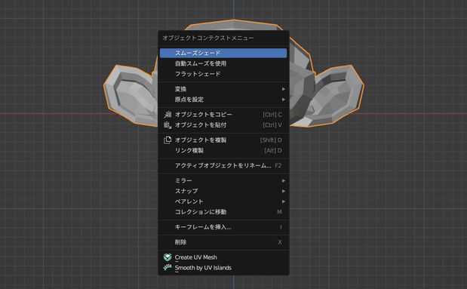Screen dimensions: 467x289
Task: Click the [Alt] D shortcut label
Action: (273, 150)
